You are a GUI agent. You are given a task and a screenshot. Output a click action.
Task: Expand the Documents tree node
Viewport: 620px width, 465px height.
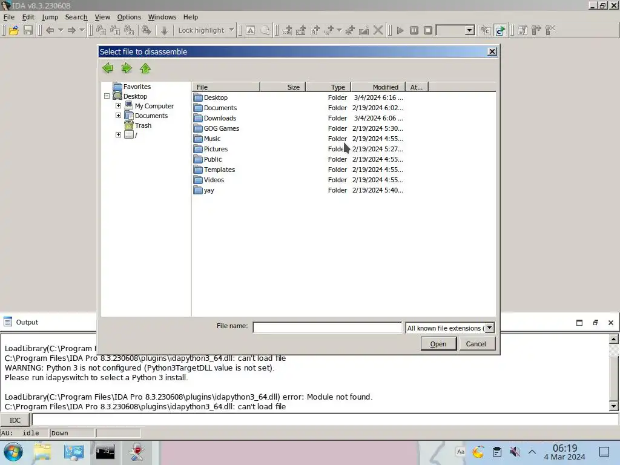tap(118, 116)
